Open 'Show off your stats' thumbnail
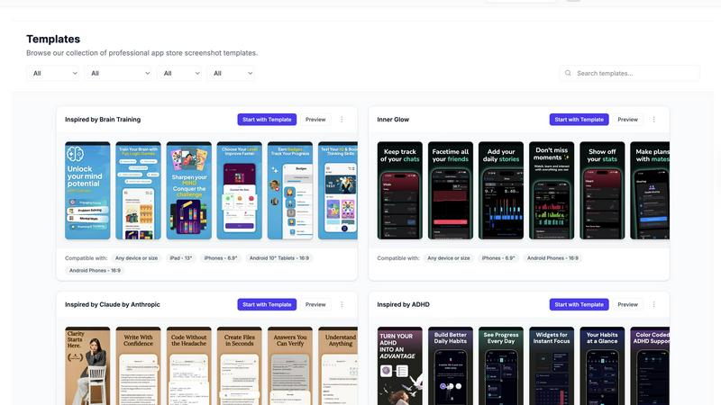Screen dimensions: 721x405 [x=602, y=191]
